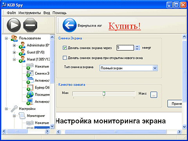Click tree panel horizontal scroll left arrow
The width and height of the screenshot is (188, 141).
4,131
